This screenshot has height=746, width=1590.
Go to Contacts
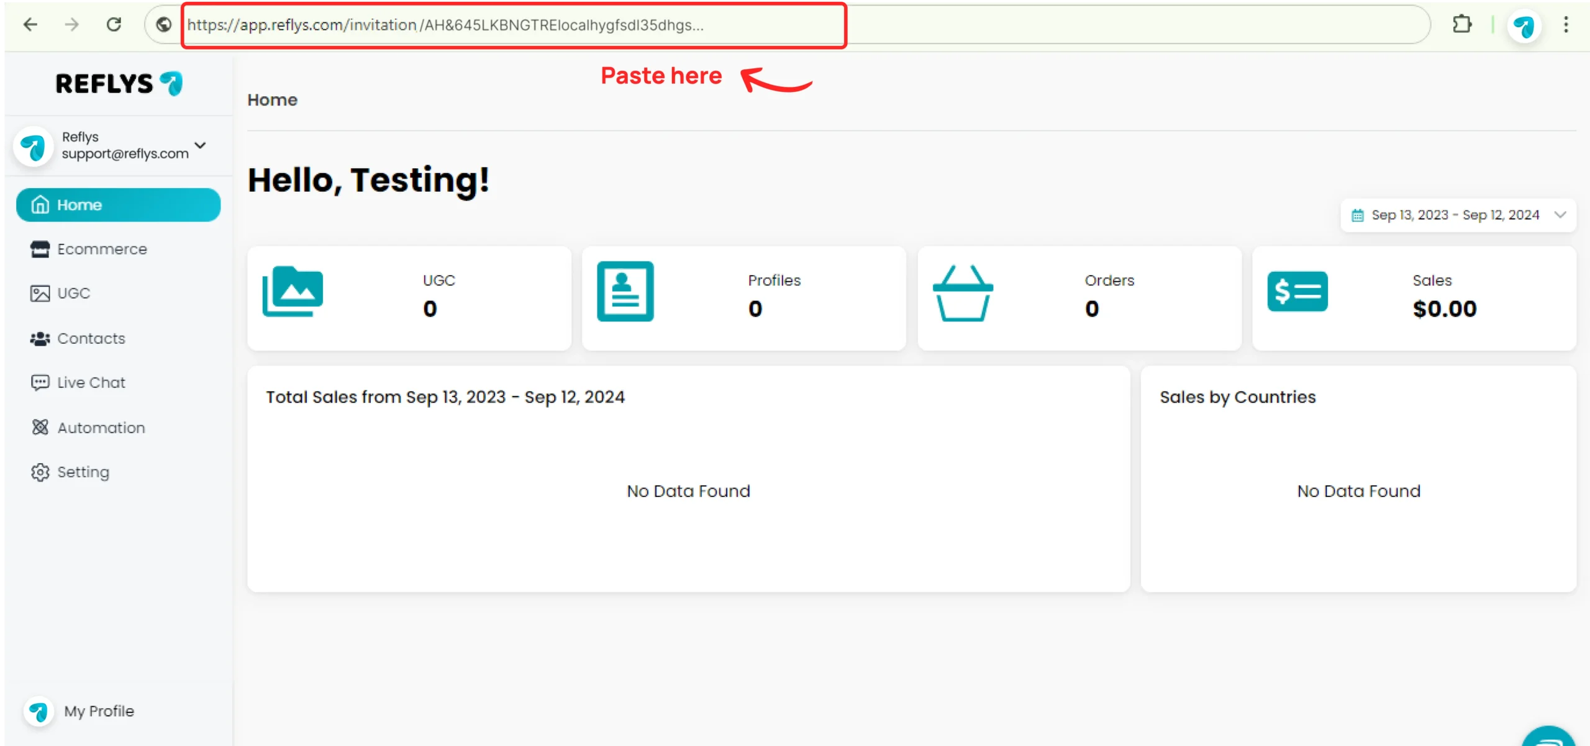pos(118,338)
